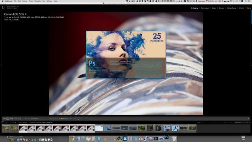Viewport: 252px width, 142px height.
Task: Open the Develop module
Action: pyautogui.click(x=205, y=8)
